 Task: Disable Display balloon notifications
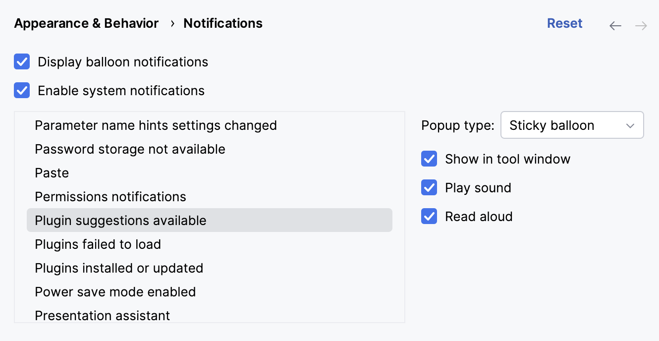click(x=22, y=61)
